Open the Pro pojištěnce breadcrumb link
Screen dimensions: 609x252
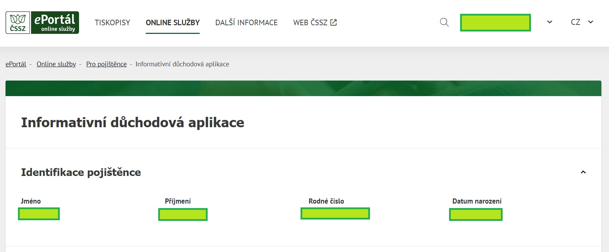[x=106, y=64]
